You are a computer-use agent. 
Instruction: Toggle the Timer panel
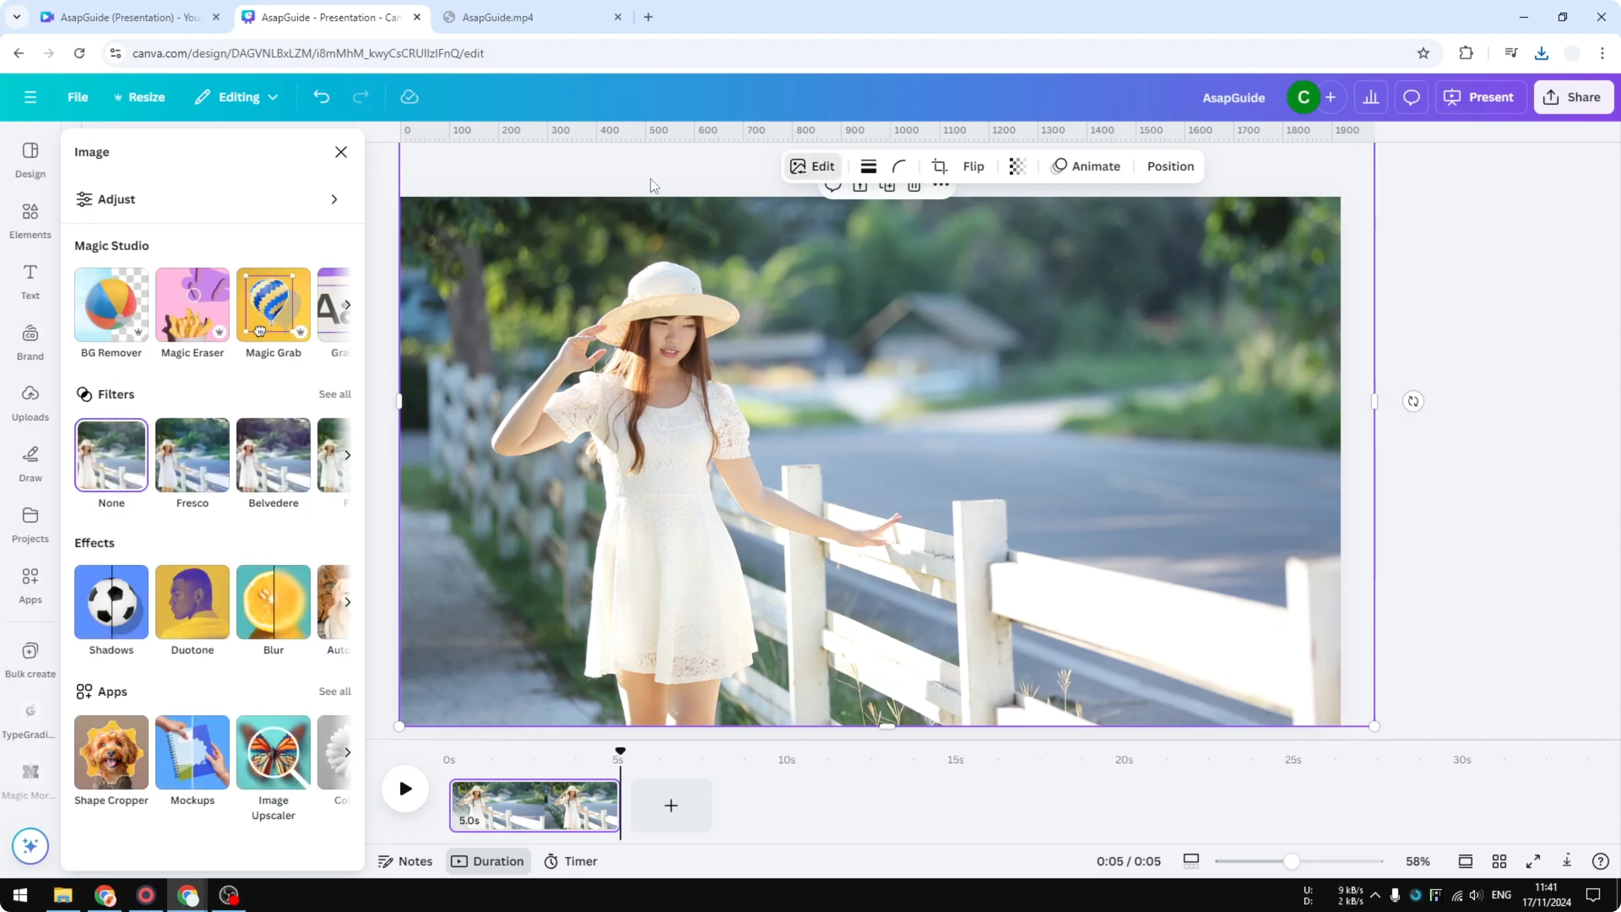[x=570, y=861]
